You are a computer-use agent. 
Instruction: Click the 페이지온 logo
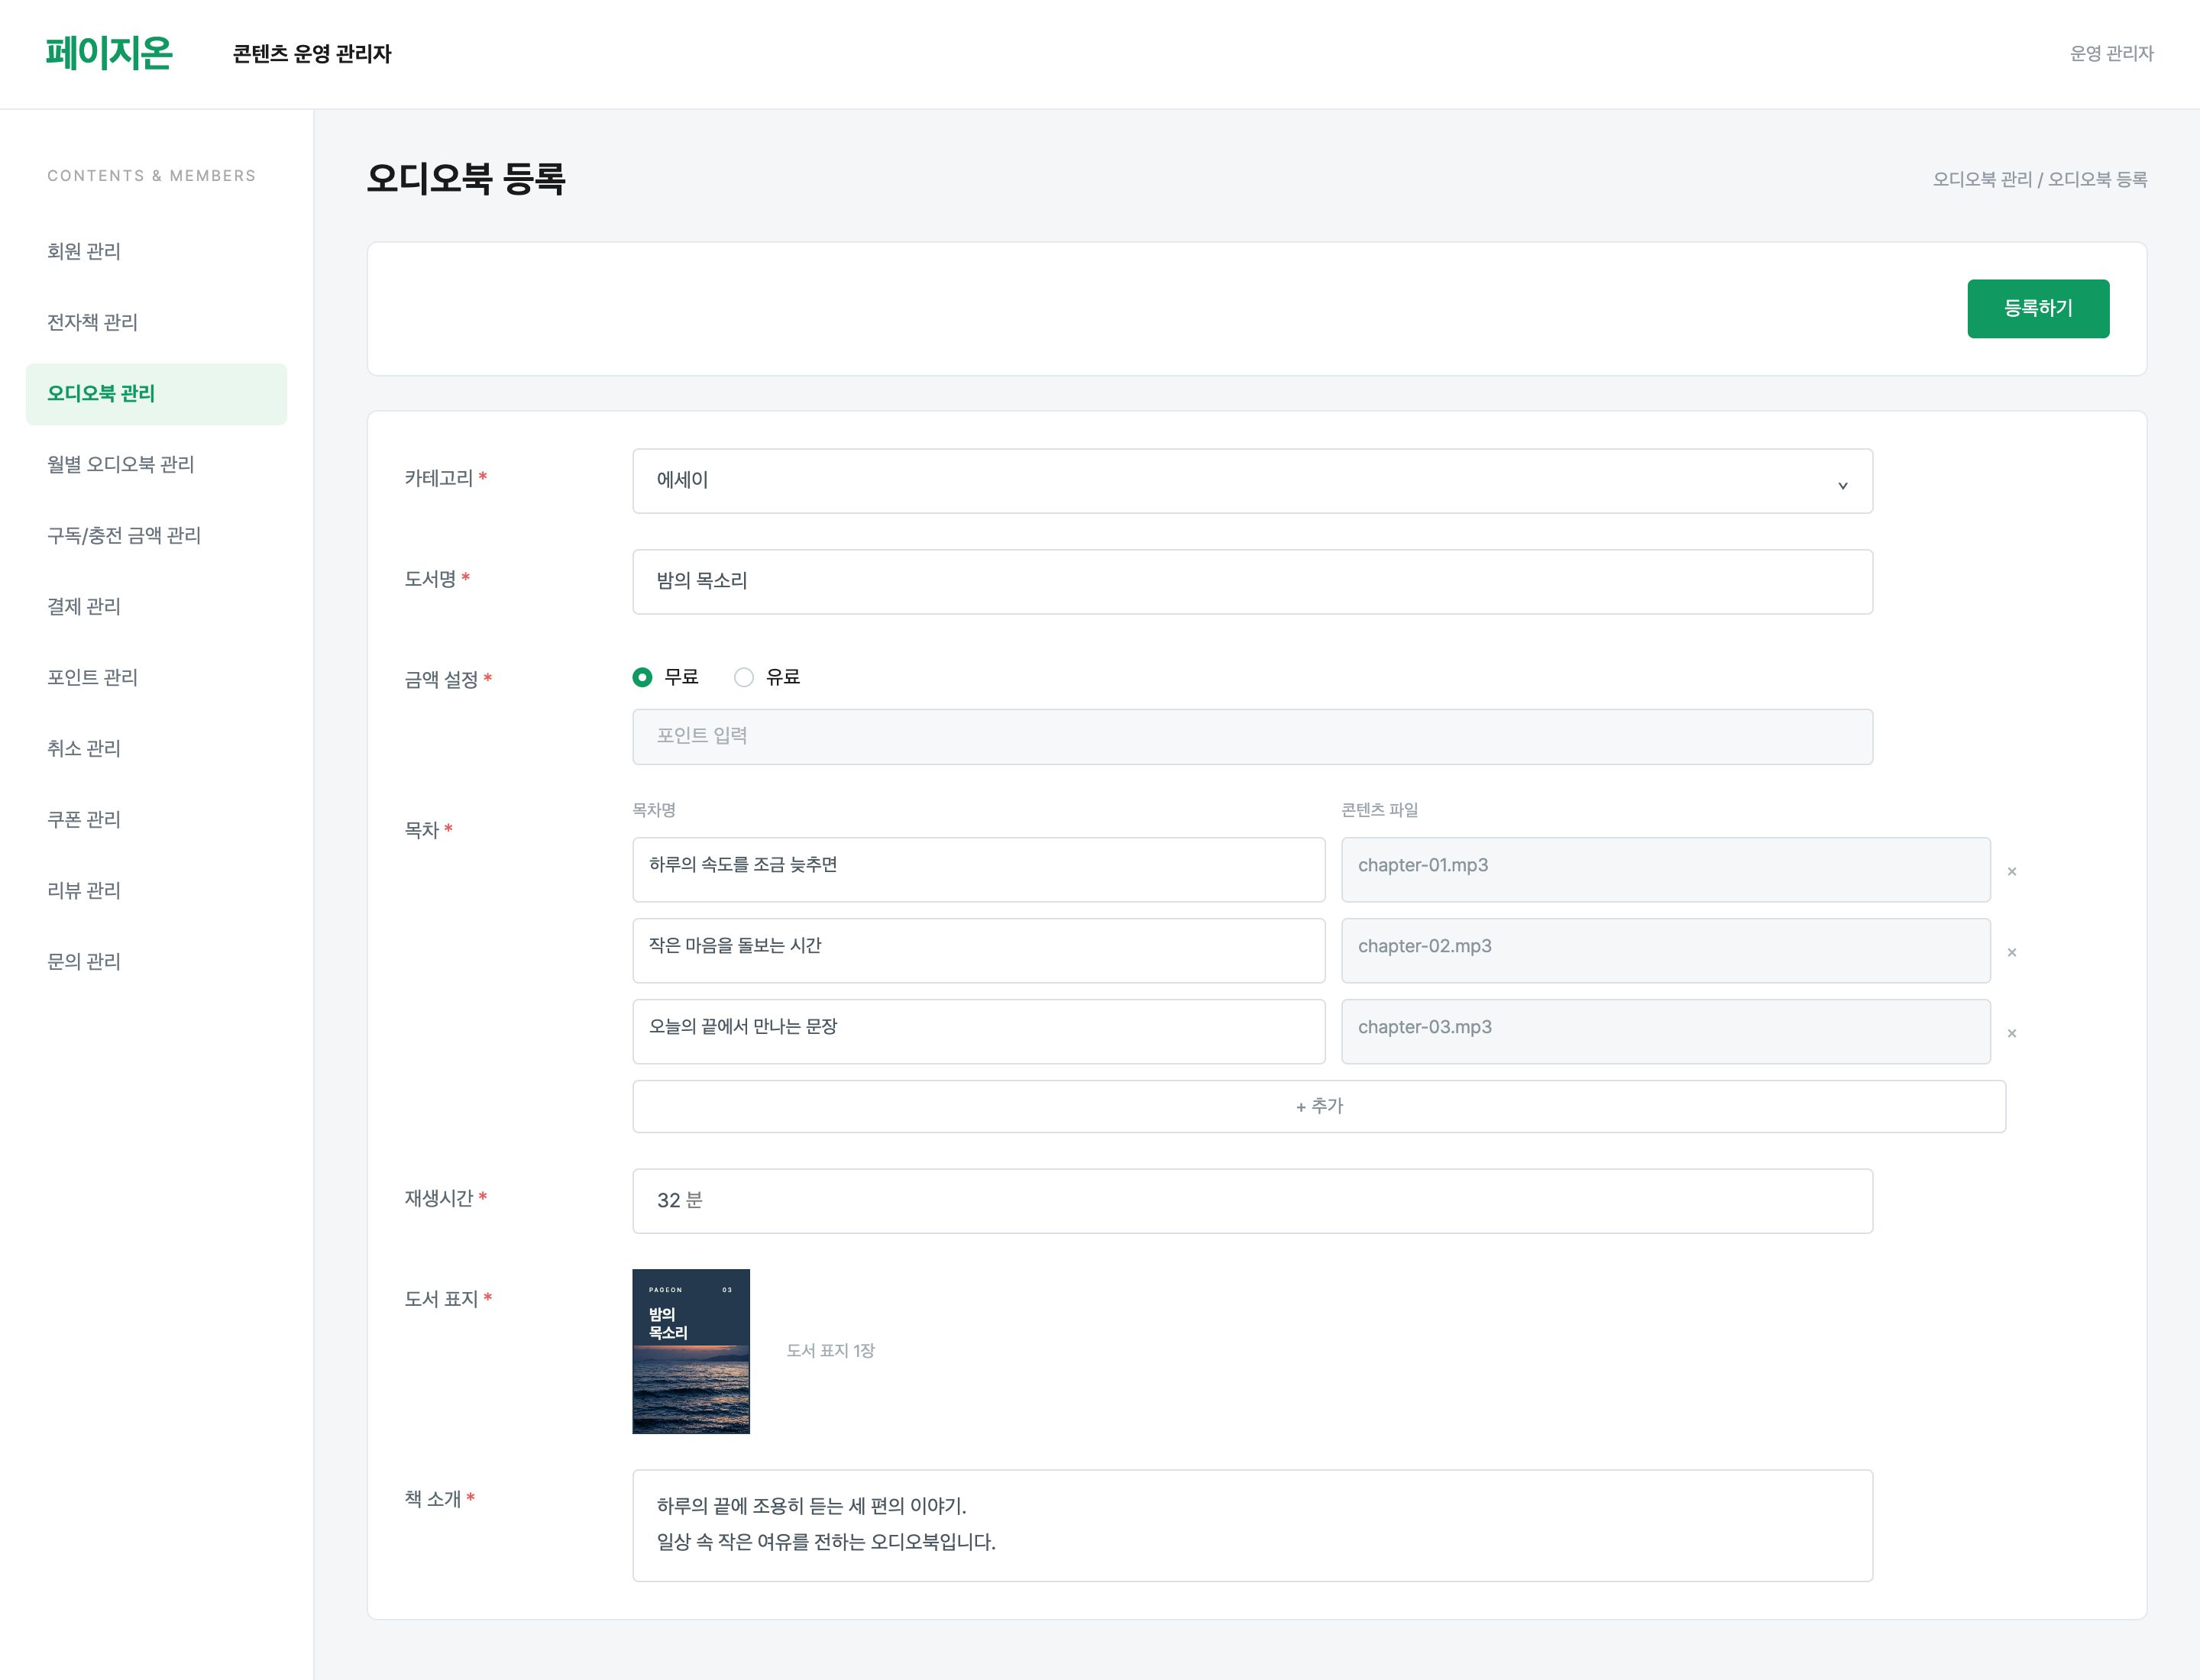tap(109, 53)
